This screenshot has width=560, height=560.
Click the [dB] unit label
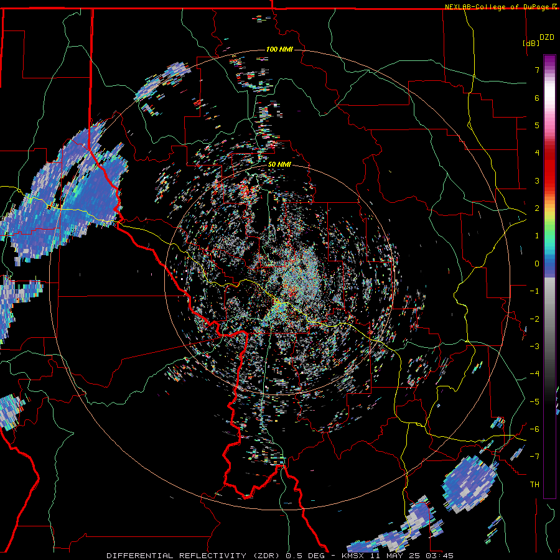(531, 43)
